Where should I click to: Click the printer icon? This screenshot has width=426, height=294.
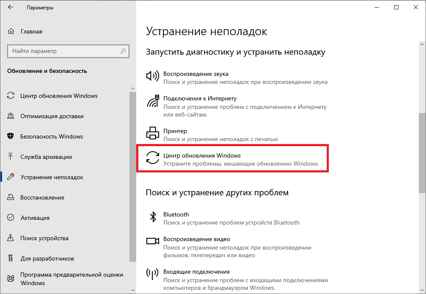point(153,133)
